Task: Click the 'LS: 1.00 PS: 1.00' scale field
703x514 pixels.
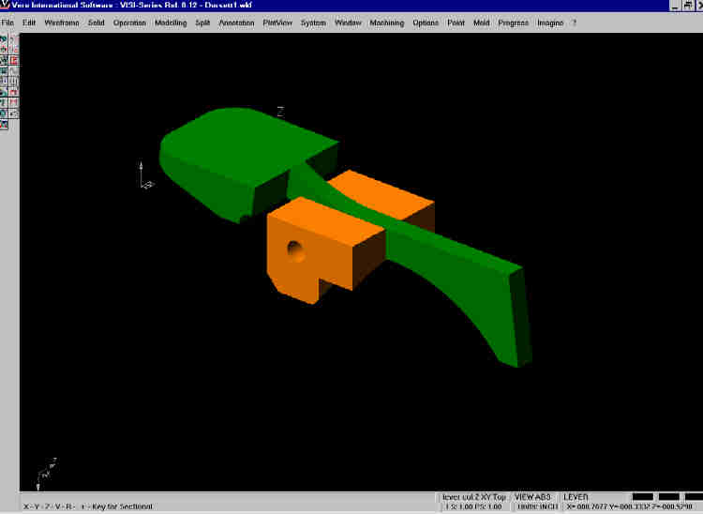Action: (473, 506)
